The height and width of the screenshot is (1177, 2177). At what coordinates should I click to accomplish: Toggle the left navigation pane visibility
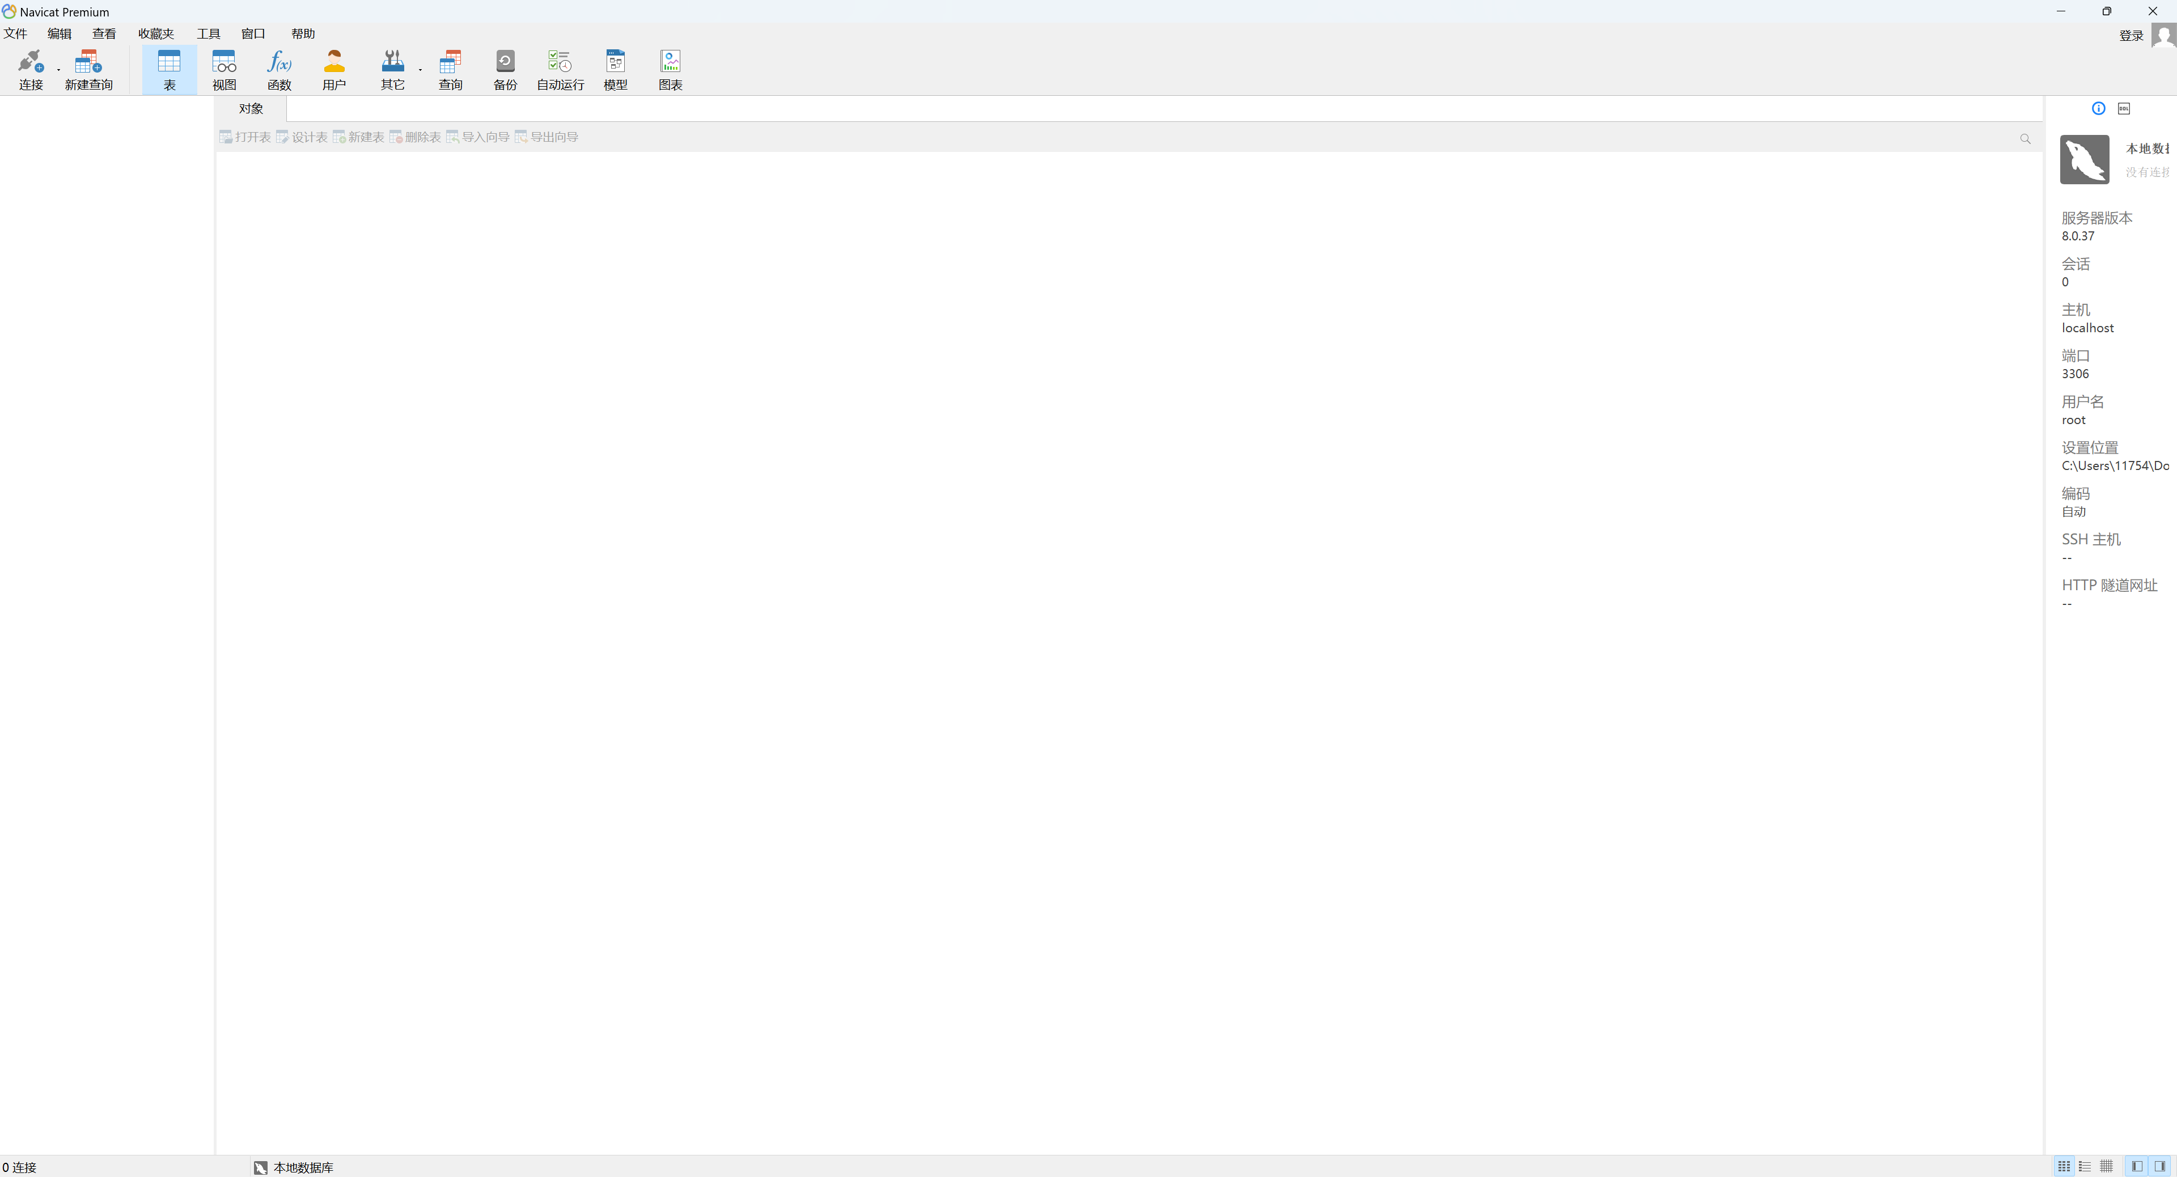(x=2136, y=1166)
